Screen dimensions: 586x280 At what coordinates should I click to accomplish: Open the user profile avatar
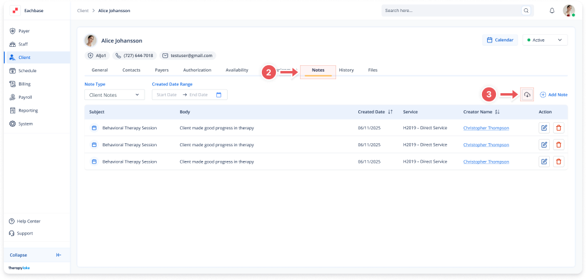pos(569,11)
